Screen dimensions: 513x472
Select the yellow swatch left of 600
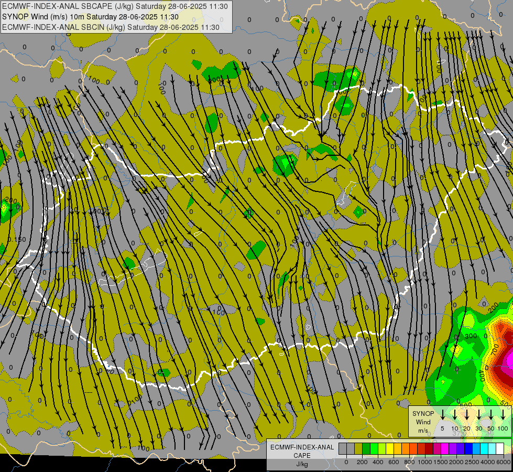click(x=390, y=448)
